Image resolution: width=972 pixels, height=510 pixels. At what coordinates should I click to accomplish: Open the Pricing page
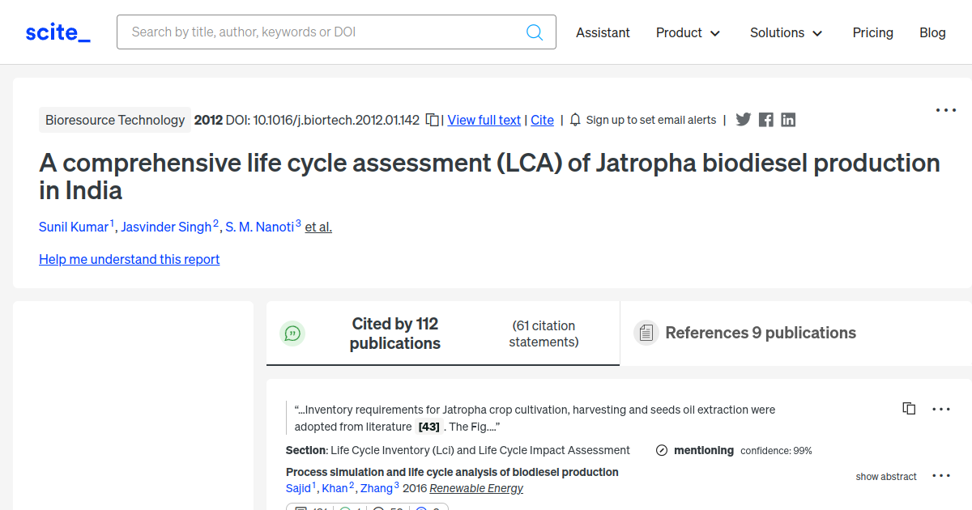pos(872,32)
